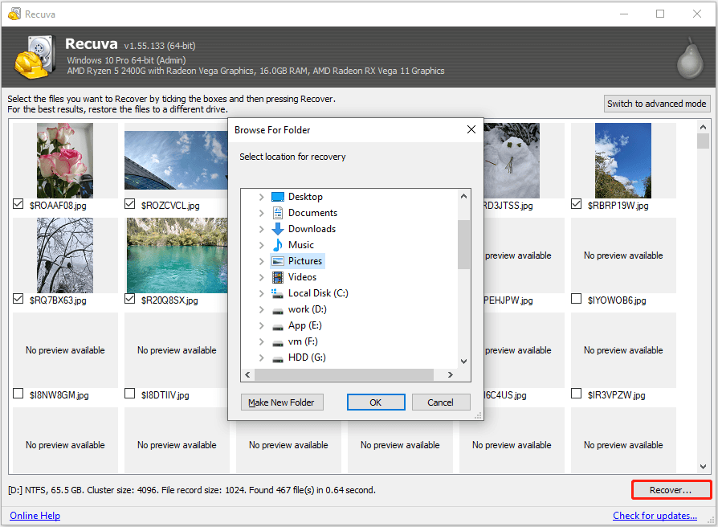
Task: Click the file list scrollbar thumb
Action: [703, 141]
